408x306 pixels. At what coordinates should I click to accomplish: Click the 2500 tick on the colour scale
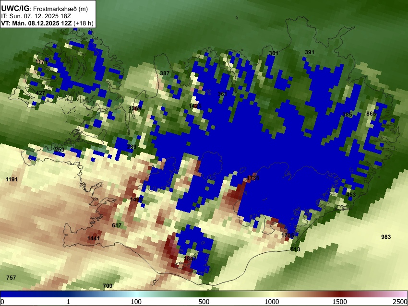pos(401,302)
